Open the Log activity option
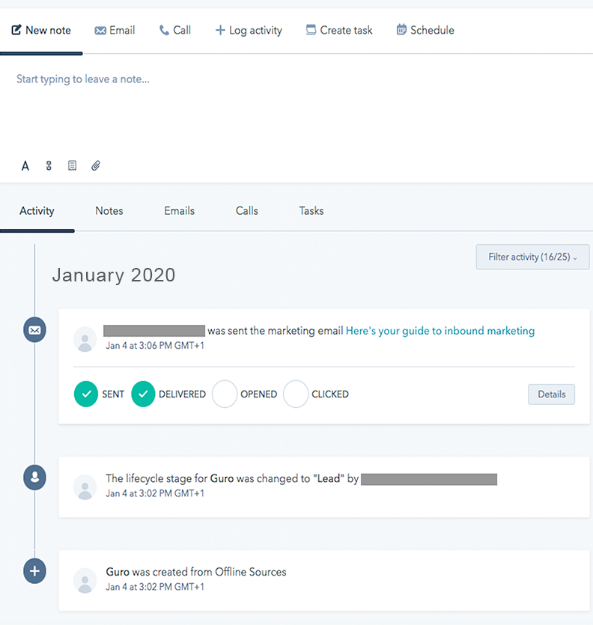Viewport: 593px width, 625px height. [249, 31]
